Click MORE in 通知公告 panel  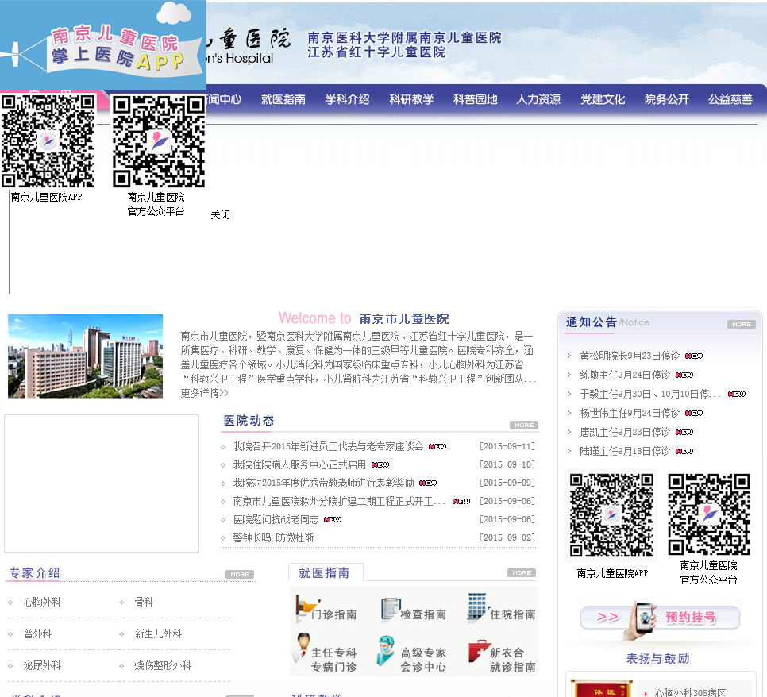(742, 325)
